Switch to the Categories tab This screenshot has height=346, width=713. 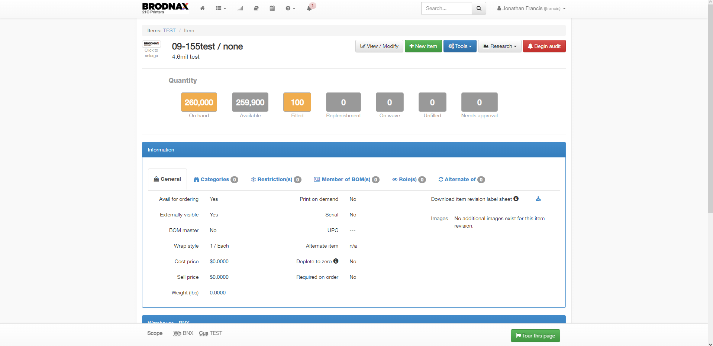tap(216, 179)
